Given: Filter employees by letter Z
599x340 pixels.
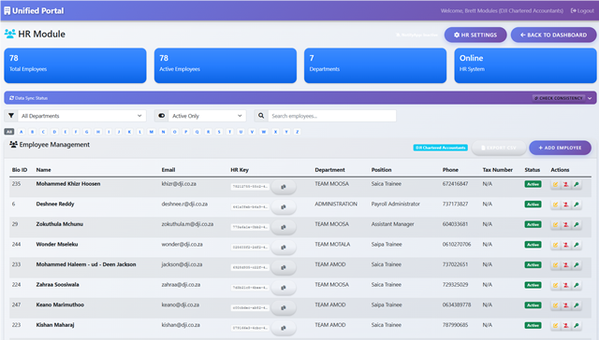Looking at the screenshot, I should click(x=298, y=132).
